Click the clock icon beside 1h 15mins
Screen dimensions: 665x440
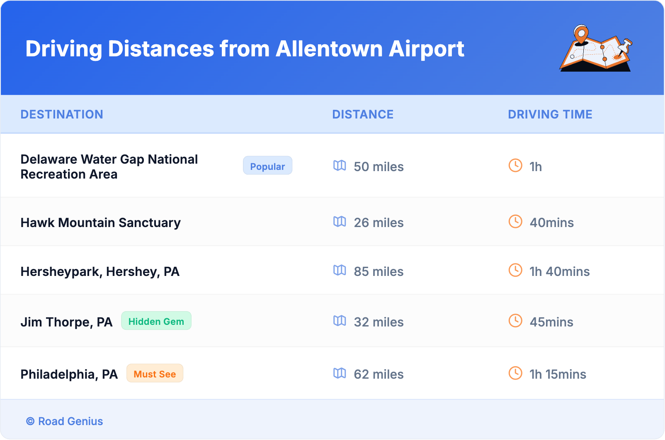pyautogui.click(x=515, y=373)
